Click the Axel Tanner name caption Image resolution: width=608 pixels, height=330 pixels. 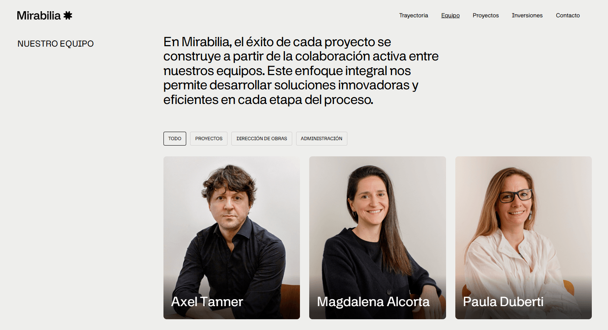point(207,302)
